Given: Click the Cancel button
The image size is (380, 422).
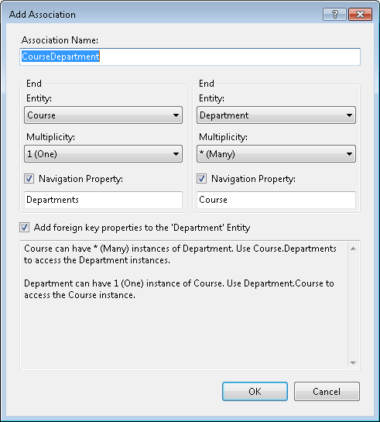Looking at the screenshot, I should [x=327, y=391].
